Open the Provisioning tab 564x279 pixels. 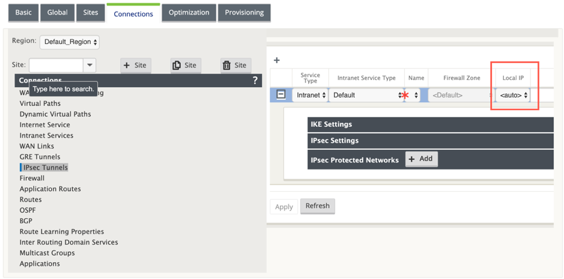click(x=244, y=13)
